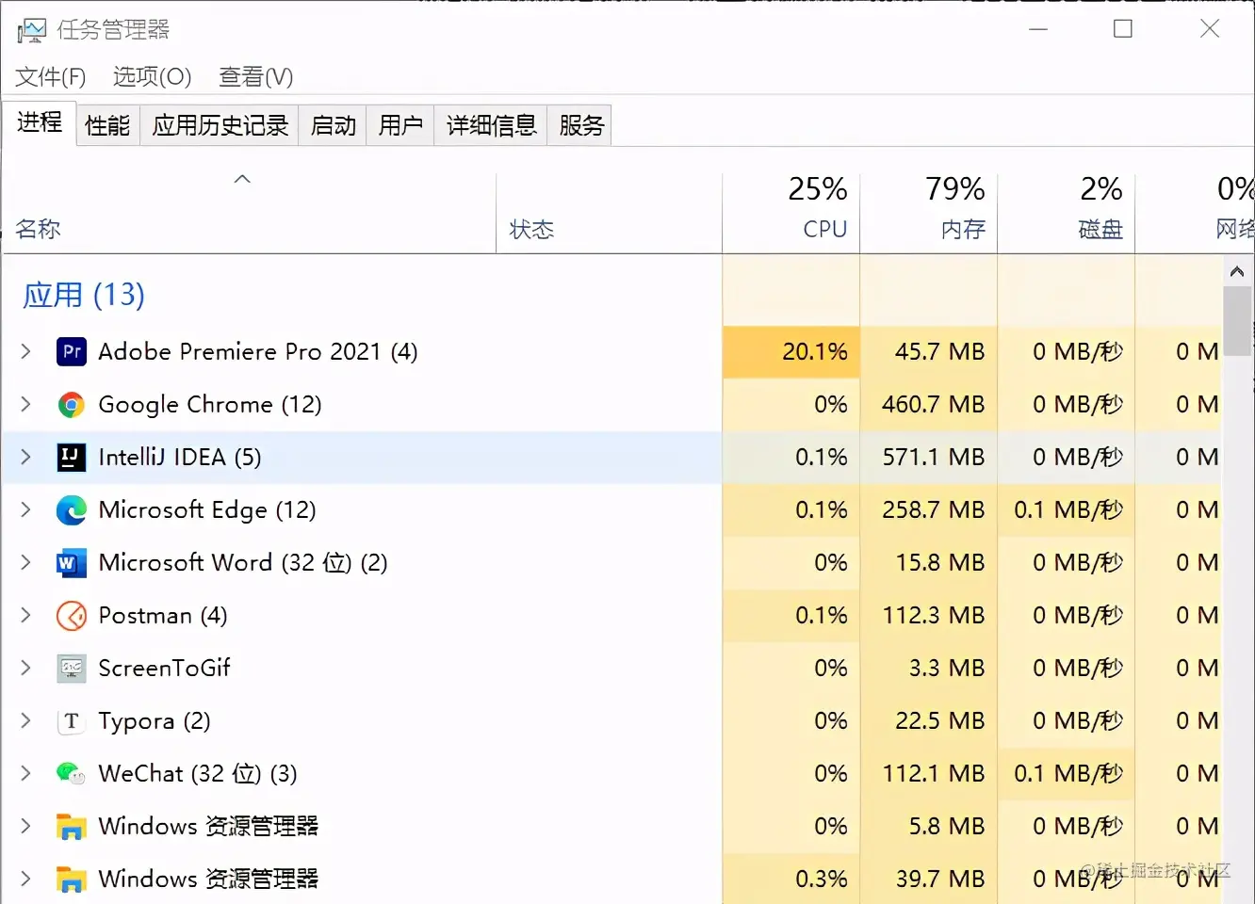Viewport: 1255px width, 904px height.
Task: Select the ScreenToGif process name
Action: click(x=165, y=668)
